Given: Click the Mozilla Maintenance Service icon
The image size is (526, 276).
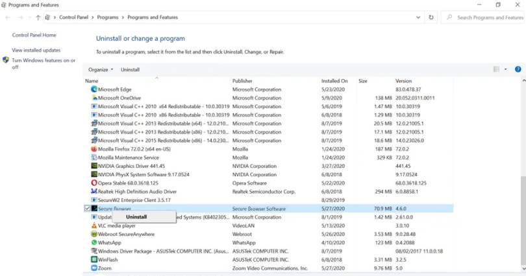Looking at the screenshot, I should pos(94,157).
